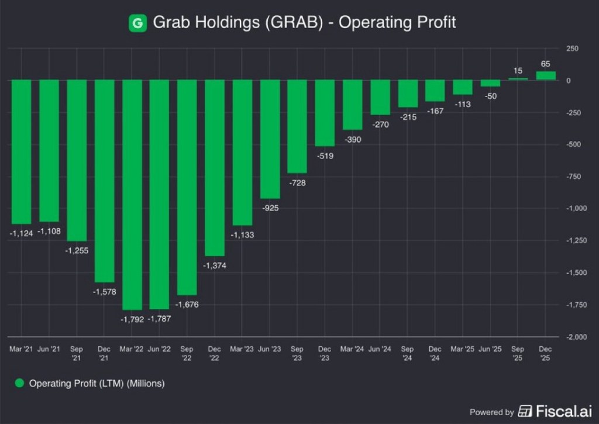Click the Sep '25 bar showing 15
Viewport: 599px width, 424px height.
[518, 79]
